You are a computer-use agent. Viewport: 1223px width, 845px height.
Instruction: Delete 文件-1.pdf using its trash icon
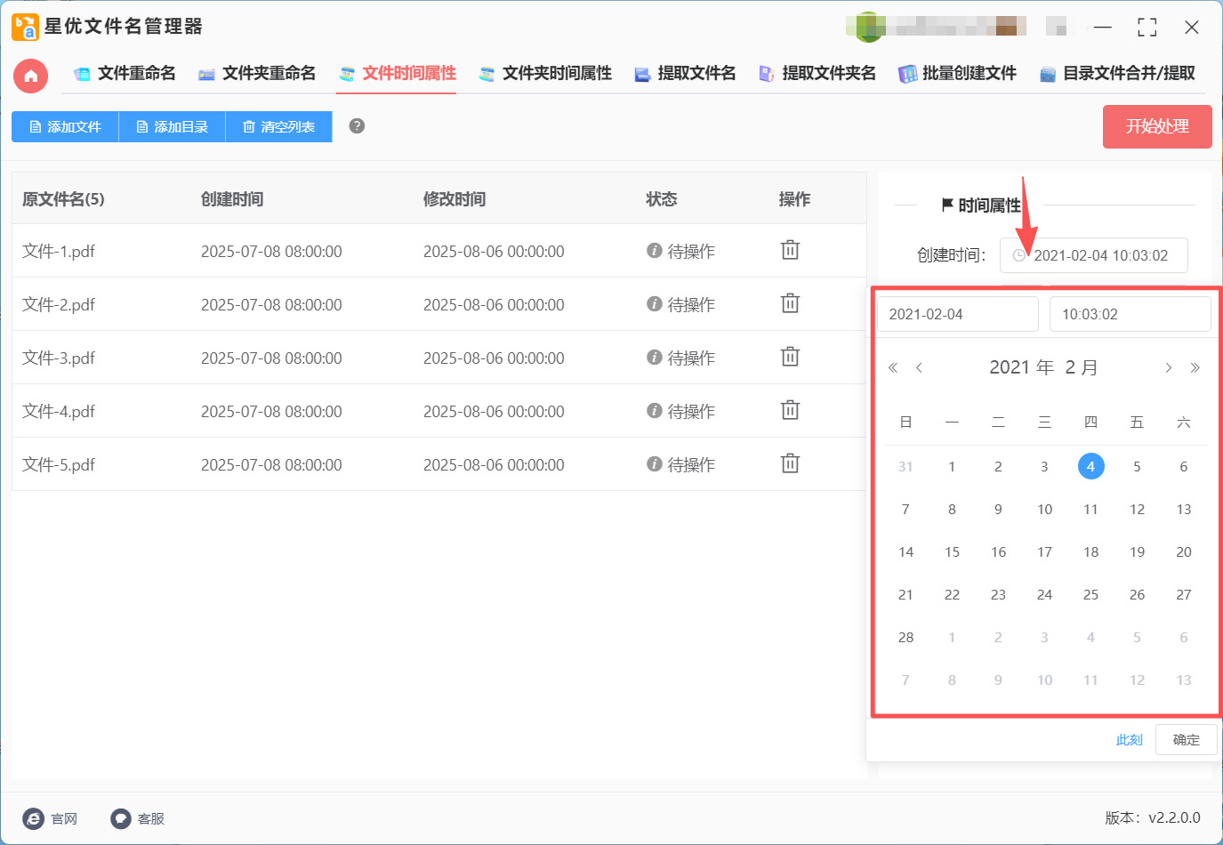[790, 251]
